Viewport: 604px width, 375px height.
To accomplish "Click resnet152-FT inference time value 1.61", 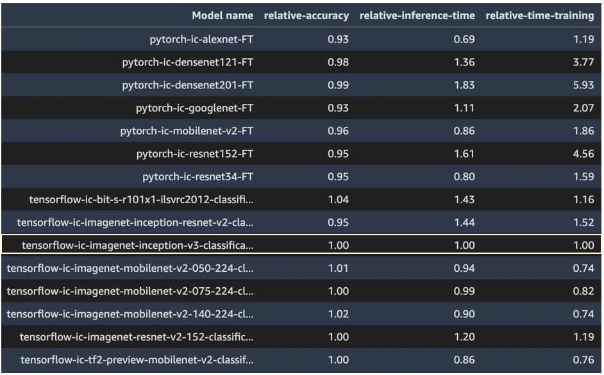I will (x=464, y=154).
